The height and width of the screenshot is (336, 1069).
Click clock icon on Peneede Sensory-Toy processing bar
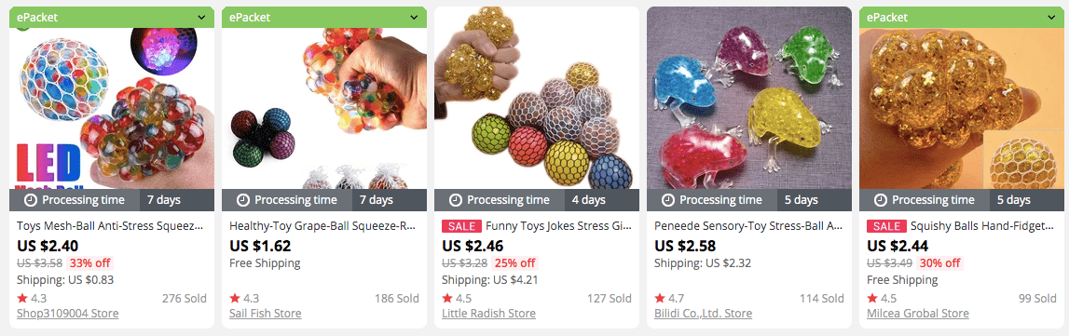668,200
